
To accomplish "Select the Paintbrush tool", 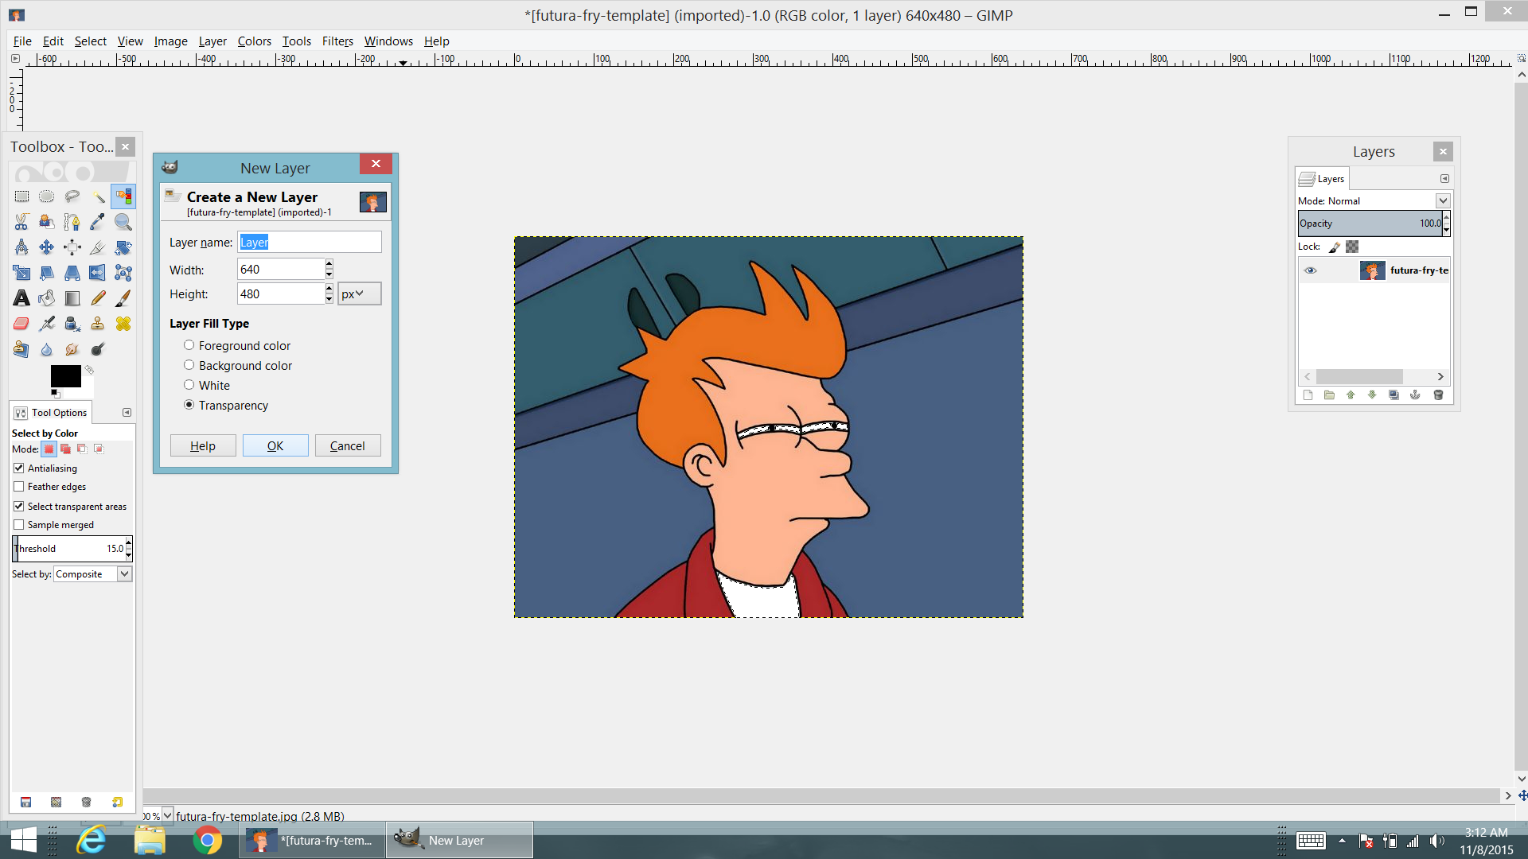I will (123, 298).
